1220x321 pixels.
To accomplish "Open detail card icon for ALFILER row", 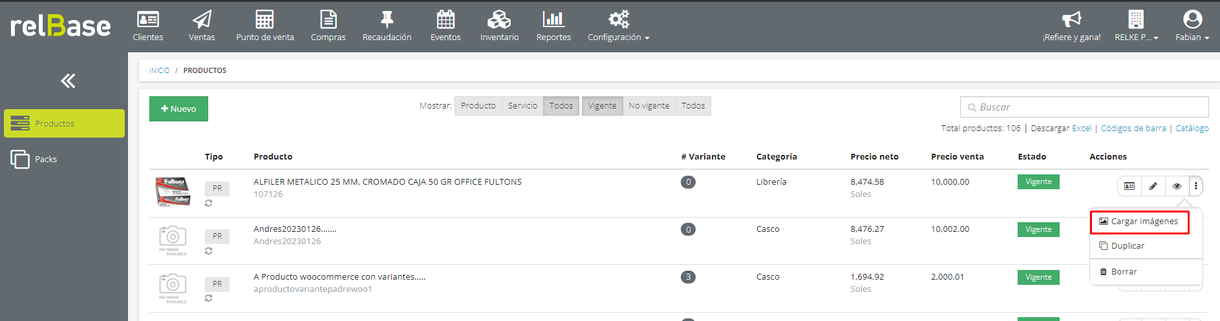I will coord(1129,186).
